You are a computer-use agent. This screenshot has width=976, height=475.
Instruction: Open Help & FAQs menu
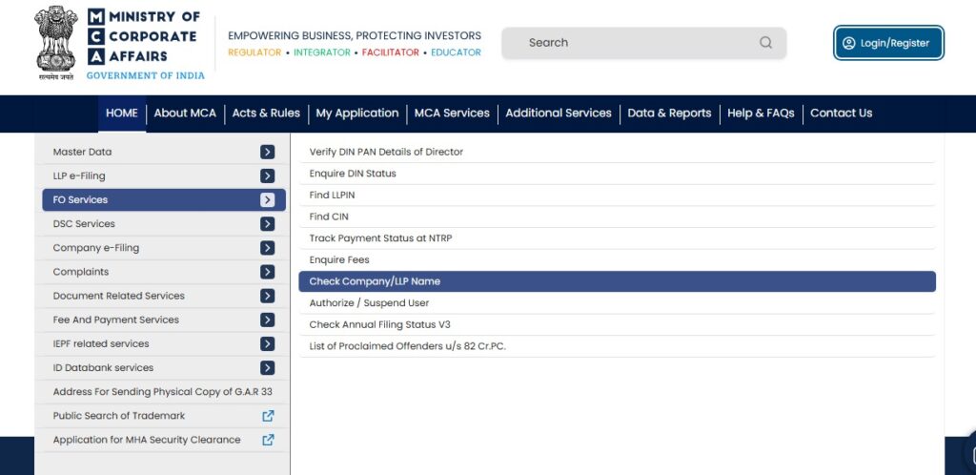(x=761, y=114)
